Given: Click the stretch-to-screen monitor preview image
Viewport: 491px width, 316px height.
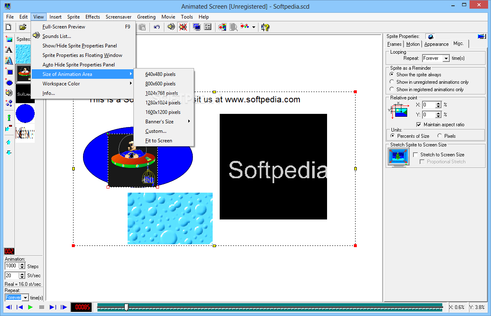Looking at the screenshot, I should (398, 157).
